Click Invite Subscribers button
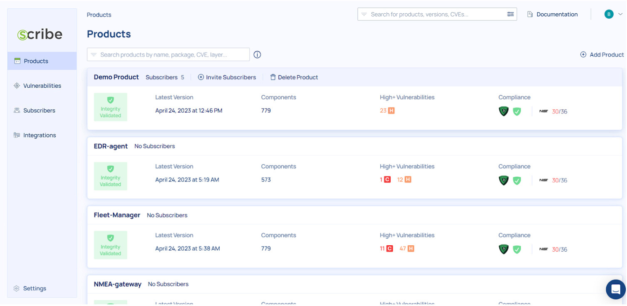Screen dimensions: 627x306 point(227,77)
